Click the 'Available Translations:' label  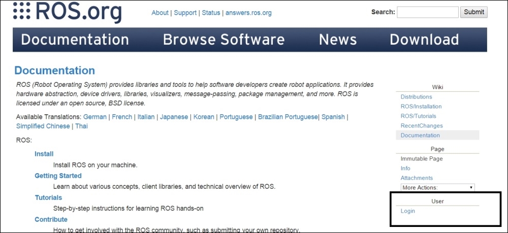49,117
